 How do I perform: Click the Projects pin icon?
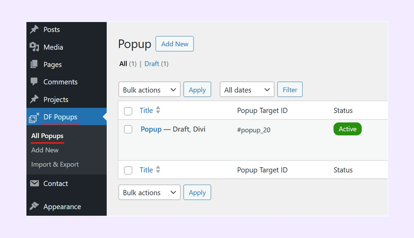coord(34,99)
